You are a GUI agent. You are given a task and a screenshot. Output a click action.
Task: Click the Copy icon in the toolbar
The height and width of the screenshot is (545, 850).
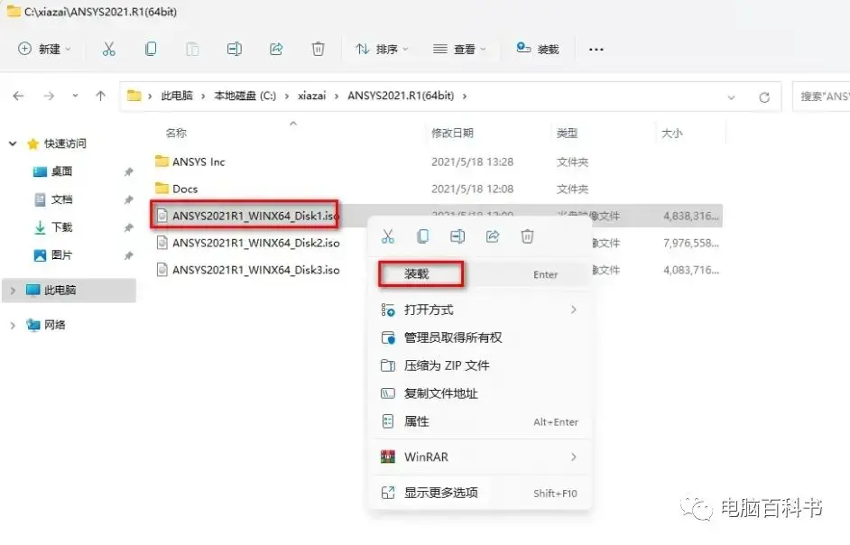[151, 50]
